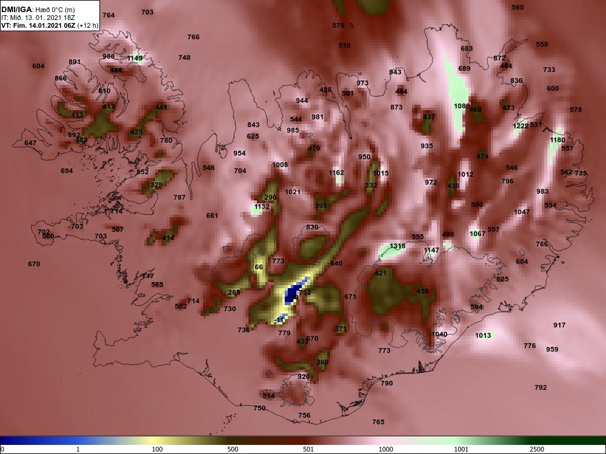The image size is (606, 454).
Task: Click the 1008 height value
Action: click(x=280, y=165)
